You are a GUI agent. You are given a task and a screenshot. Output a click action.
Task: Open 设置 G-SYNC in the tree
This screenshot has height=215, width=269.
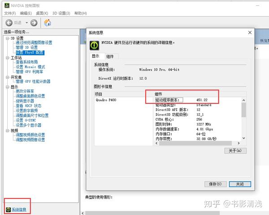tap(26, 120)
